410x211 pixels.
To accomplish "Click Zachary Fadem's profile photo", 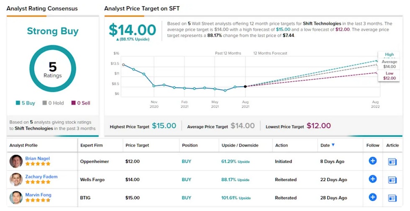I will pyautogui.click(x=16, y=180).
